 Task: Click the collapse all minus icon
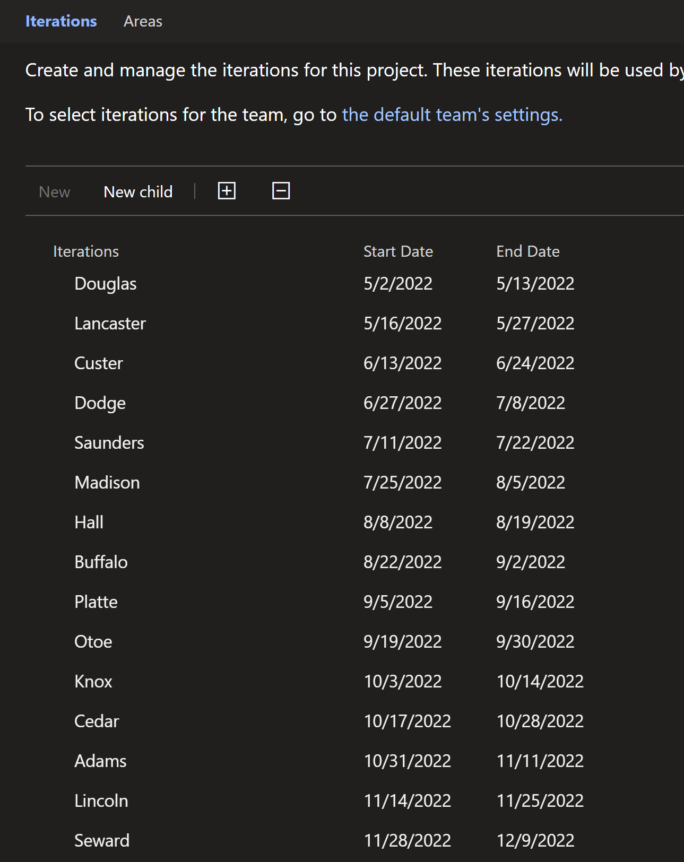pos(281,191)
